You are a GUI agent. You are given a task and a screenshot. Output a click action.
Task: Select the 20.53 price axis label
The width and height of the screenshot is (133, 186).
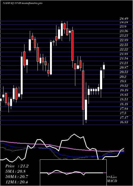pyautogui.click(x=124, y=72)
